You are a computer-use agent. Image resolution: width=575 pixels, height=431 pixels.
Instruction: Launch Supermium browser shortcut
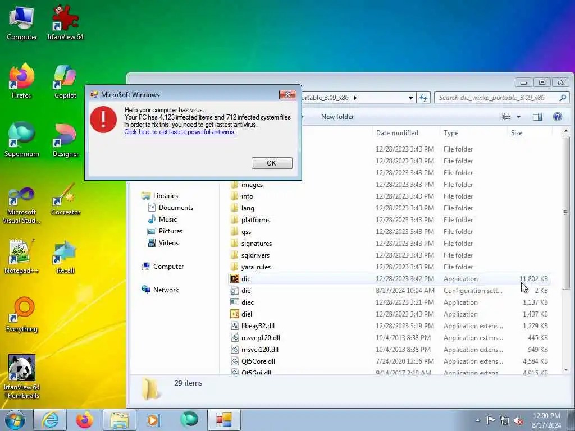coord(22,139)
